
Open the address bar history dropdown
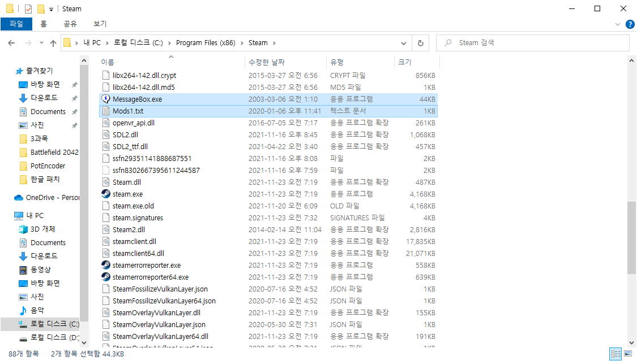pos(403,43)
